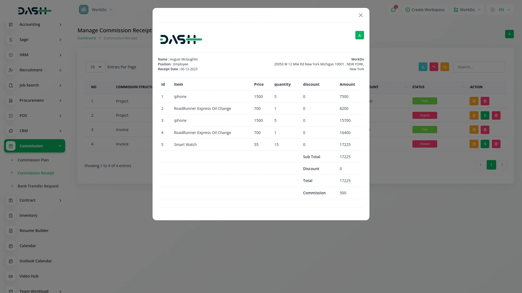Download the commission receipt PDF

359,35
